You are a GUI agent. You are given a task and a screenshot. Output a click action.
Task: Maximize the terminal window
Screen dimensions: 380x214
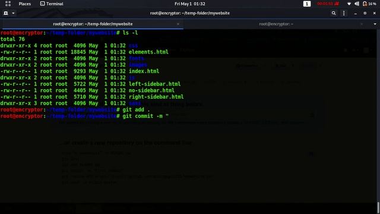click(365, 13)
